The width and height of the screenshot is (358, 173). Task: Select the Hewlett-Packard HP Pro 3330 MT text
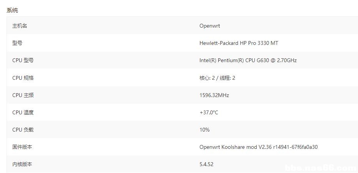click(239, 43)
